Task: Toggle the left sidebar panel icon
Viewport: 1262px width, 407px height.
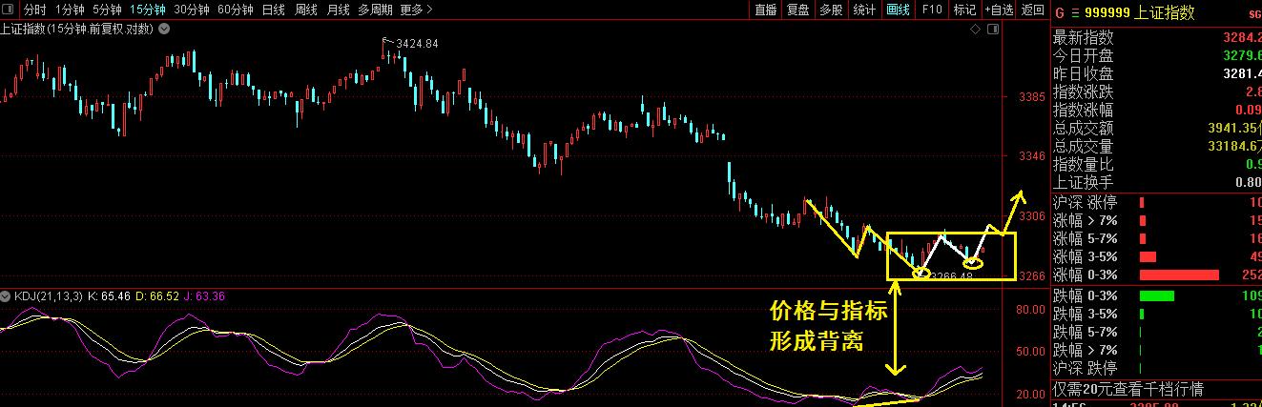Action: (x=8, y=10)
